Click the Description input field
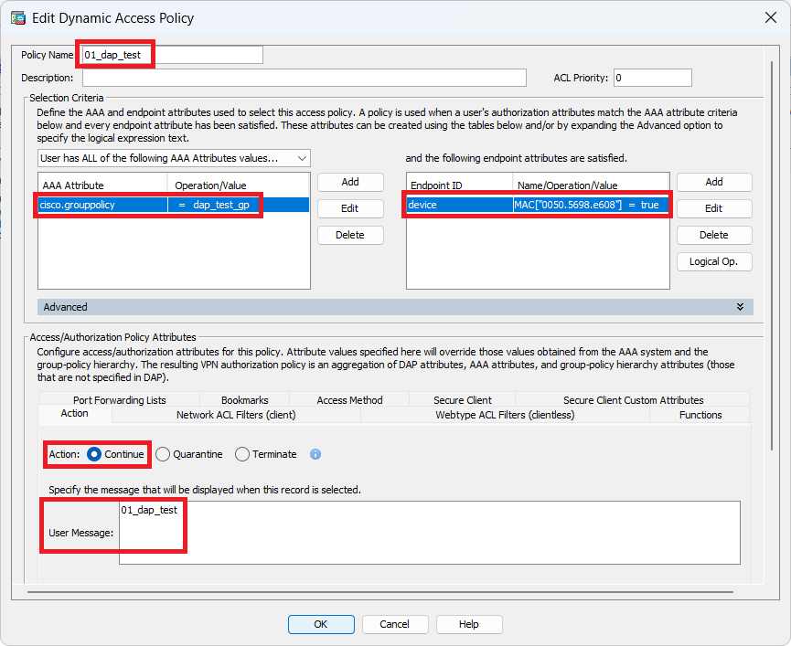This screenshot has height=646, width=791. tap(305, 78)
